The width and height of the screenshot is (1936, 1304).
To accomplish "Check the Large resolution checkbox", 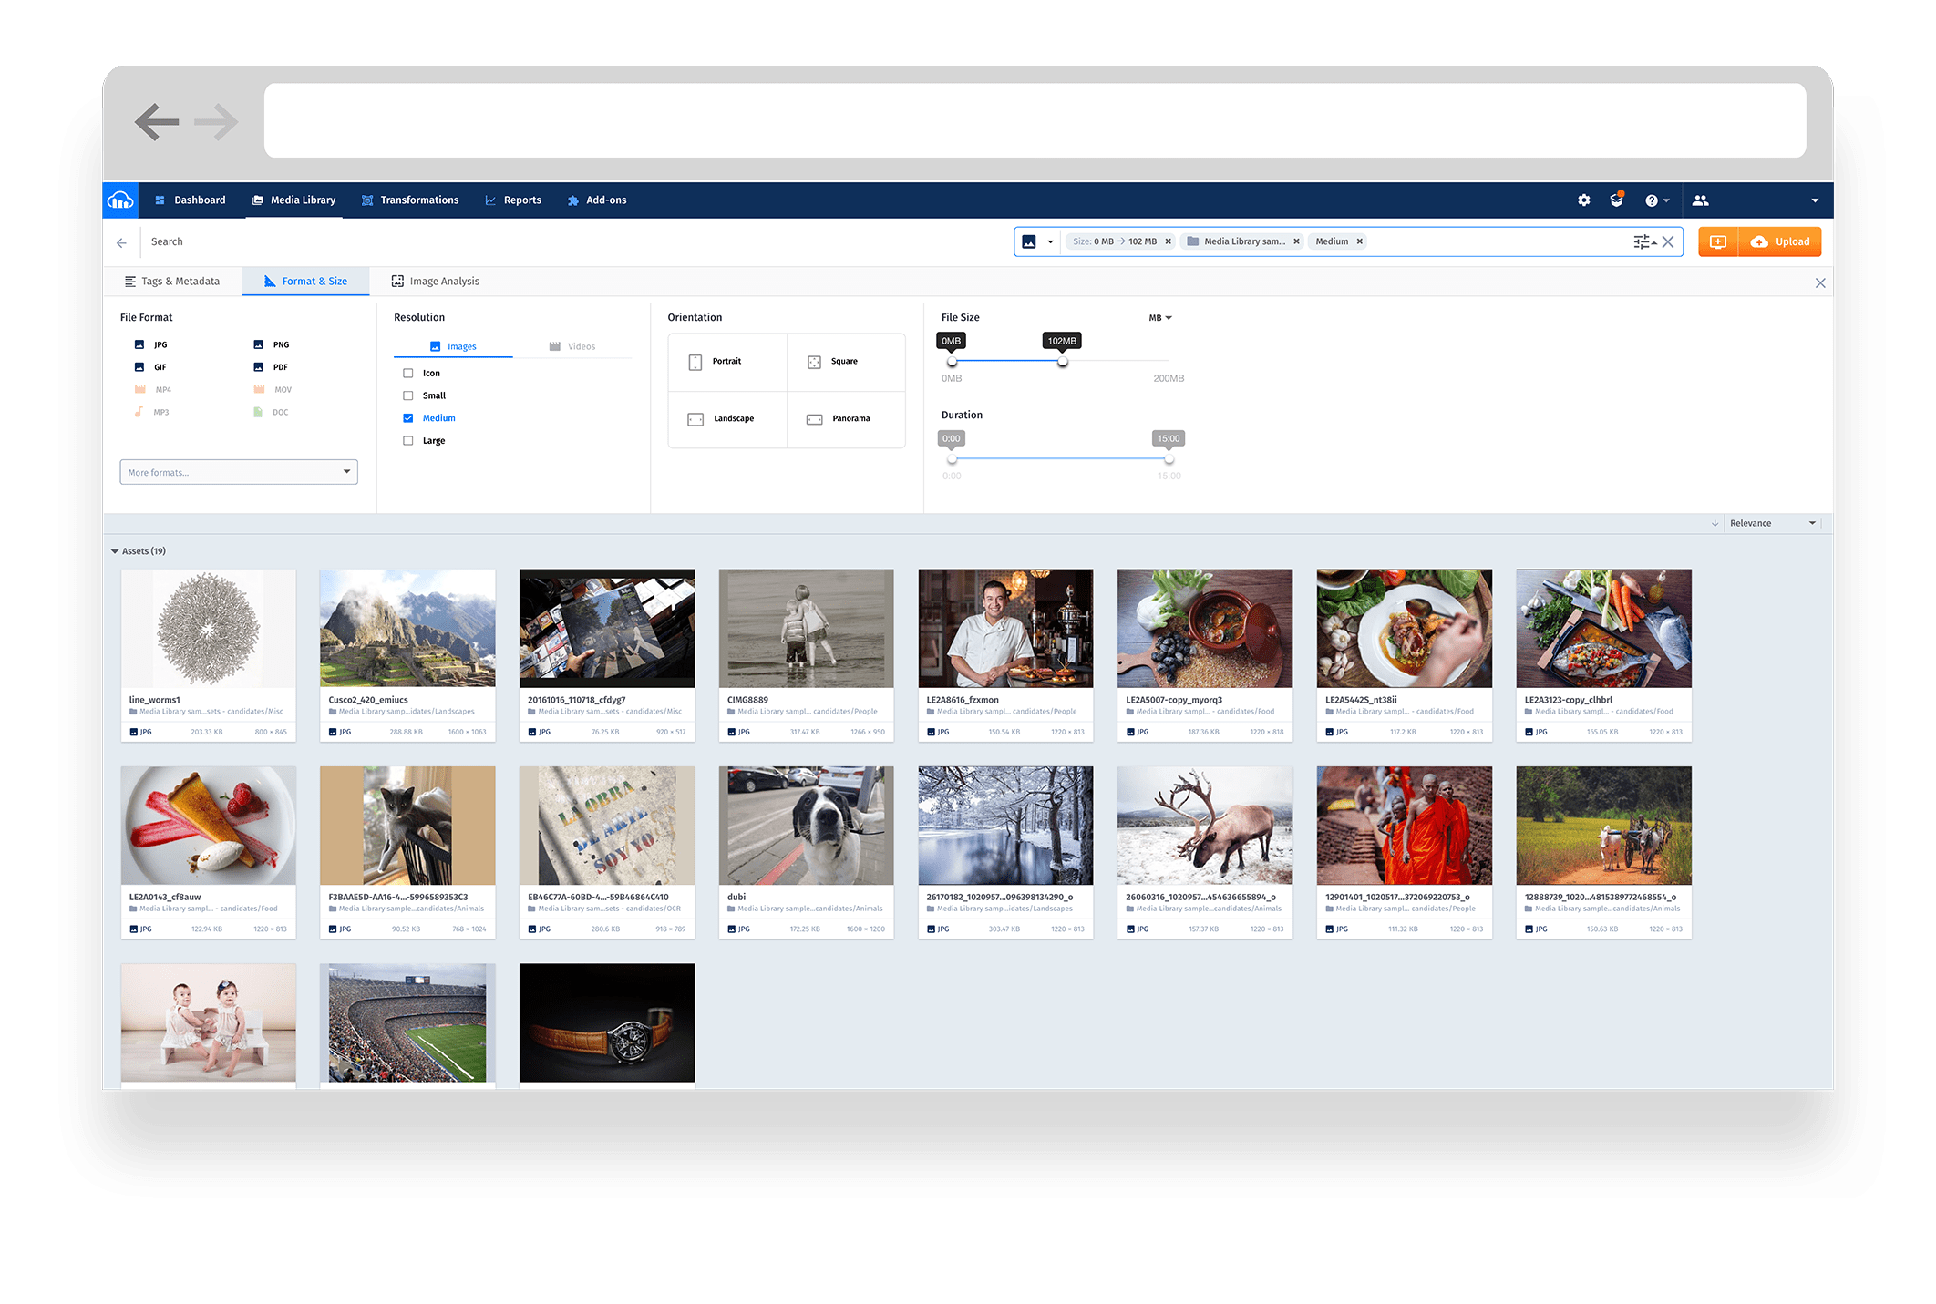I will point(407,440).
